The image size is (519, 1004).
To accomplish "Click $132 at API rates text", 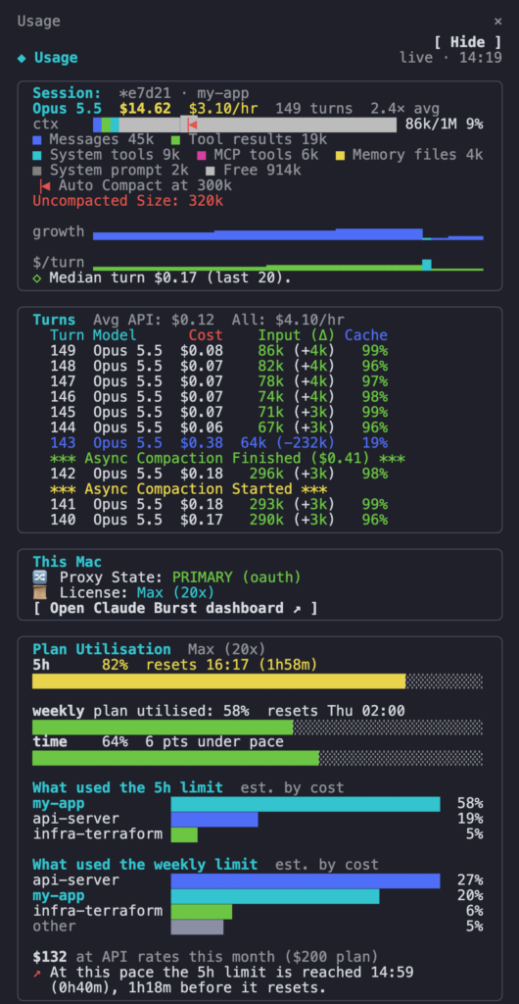I will (x=206, y=957).
